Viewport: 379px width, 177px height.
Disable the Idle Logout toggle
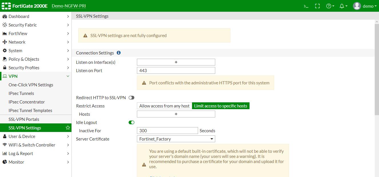coord(131,123)
